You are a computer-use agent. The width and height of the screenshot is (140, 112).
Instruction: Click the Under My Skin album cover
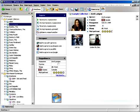[95, 40]
